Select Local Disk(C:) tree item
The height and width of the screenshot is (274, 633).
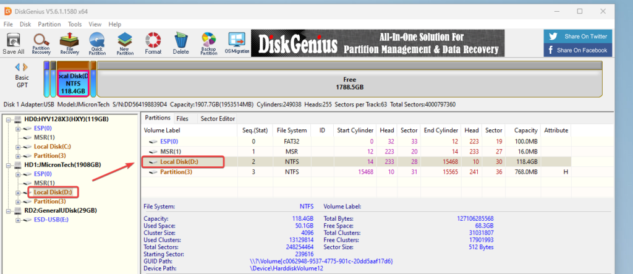point(52,147)
